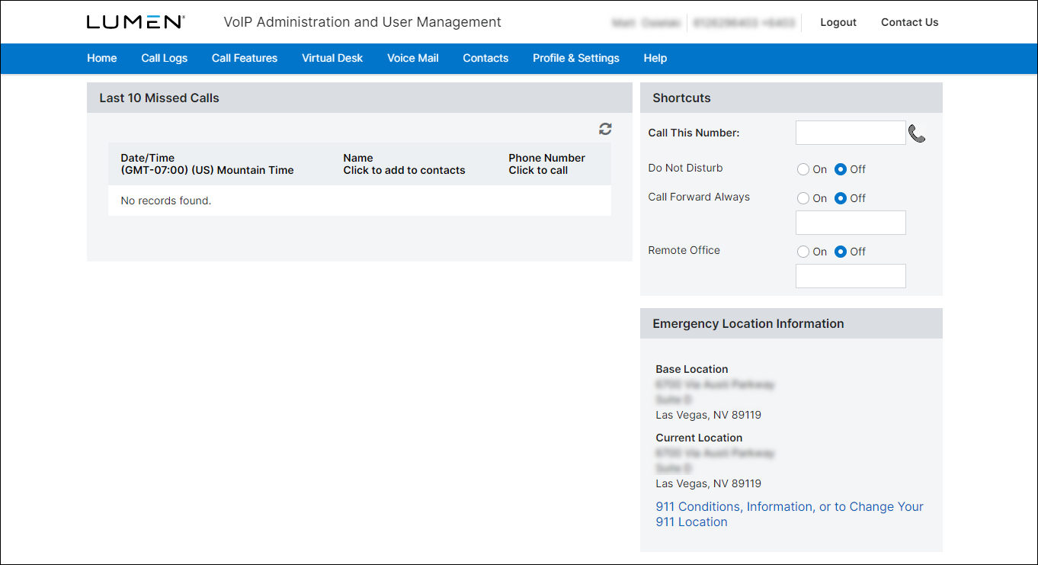Turn on Call Forward Always
Screen dimensions: 1038x565
pos(803,197)
